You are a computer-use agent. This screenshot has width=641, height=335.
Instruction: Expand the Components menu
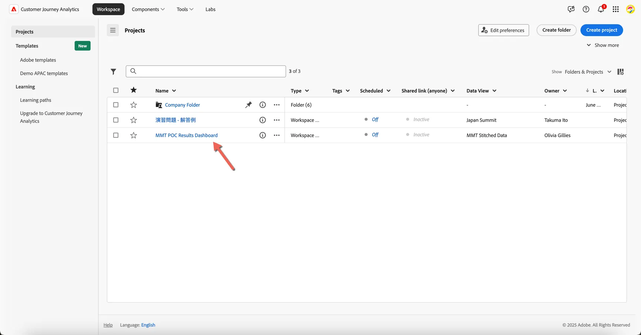coord(148,9)
